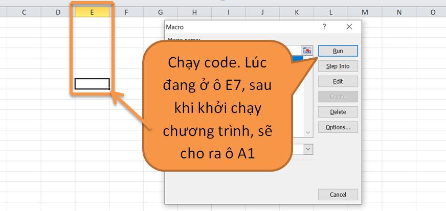
Task: Open macro with Edit button
Action: (x=338, y=82)
